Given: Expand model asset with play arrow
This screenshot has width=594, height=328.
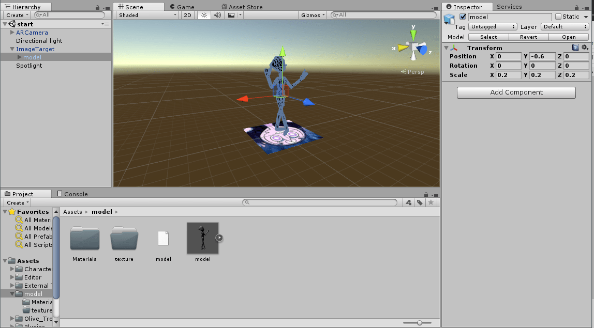Looking at the screenshot, I should tap(219, 238).
